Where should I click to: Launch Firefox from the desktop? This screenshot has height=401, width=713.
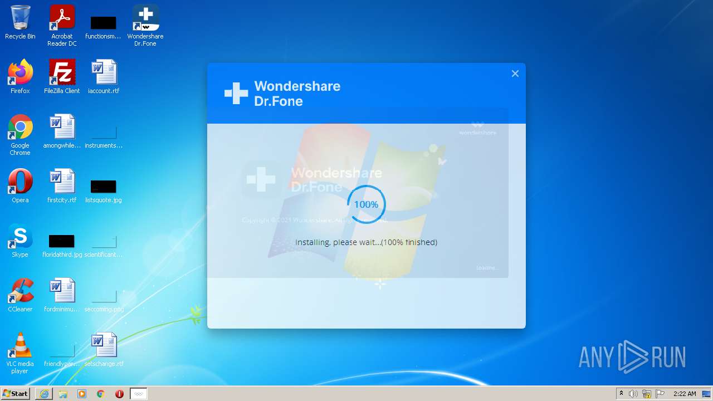point(20,77)
